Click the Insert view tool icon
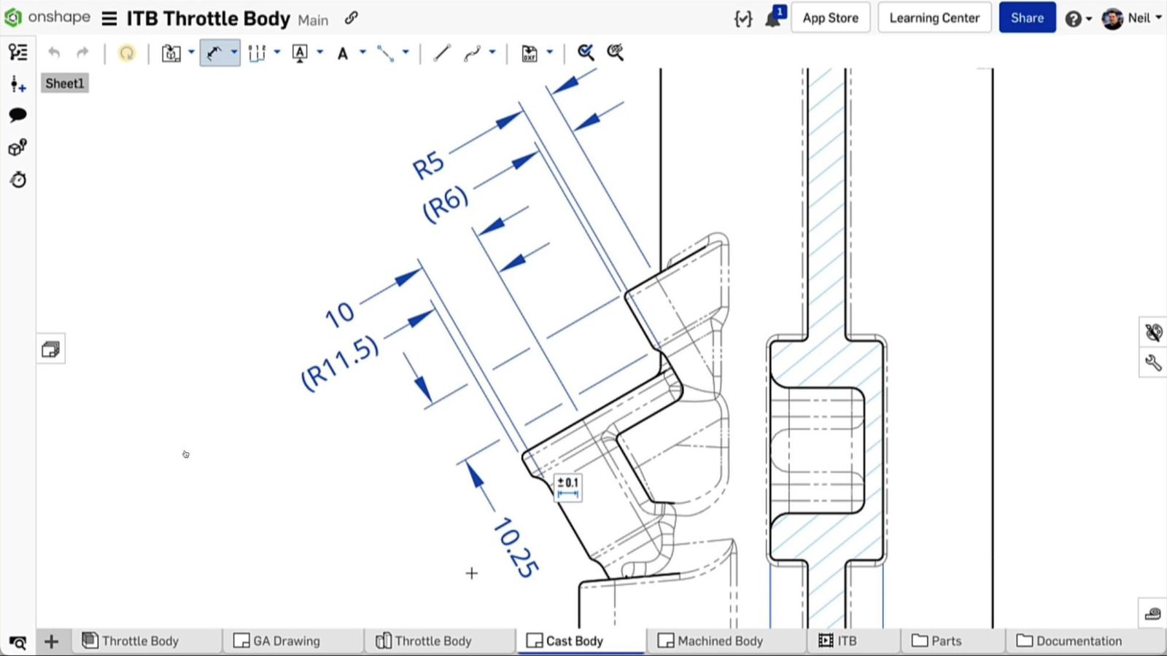1167x656 pixels. click(x=171, y=52)
